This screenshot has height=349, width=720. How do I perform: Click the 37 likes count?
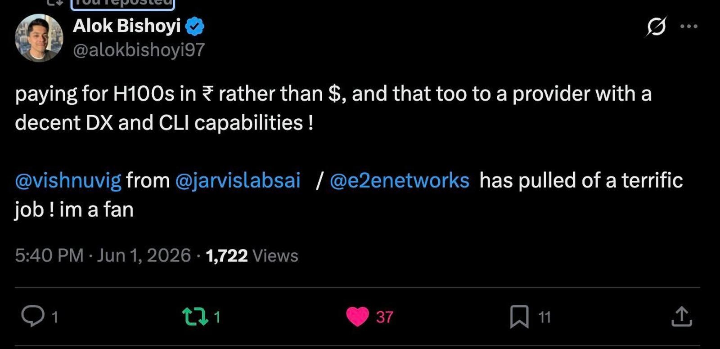[385, 317]
